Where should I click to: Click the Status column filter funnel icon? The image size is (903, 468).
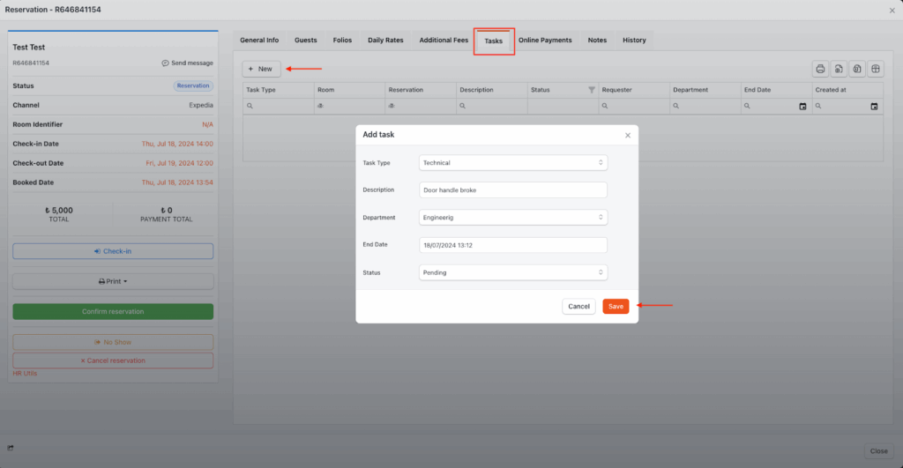point(592,90)
